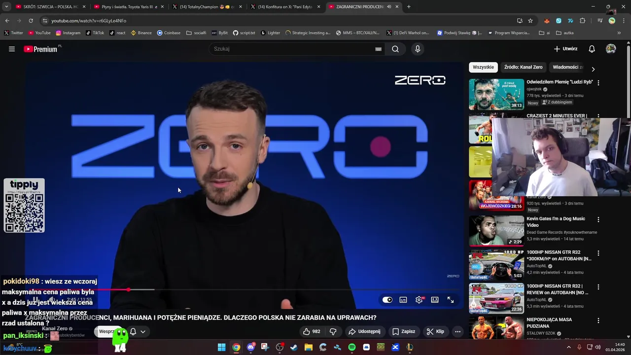The height and width of the screenshot is (355, 631).
Task: Start voice search with microphone icon
Action: click(x=418, y=49)
